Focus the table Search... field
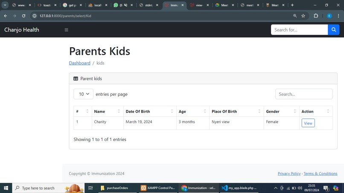Screen dimensions: 344x193 304,94
